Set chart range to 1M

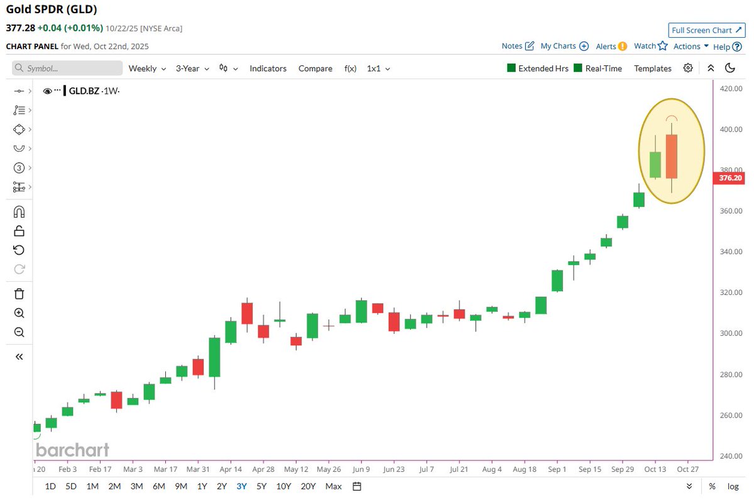pyautogui.click(x=92, y=486)
